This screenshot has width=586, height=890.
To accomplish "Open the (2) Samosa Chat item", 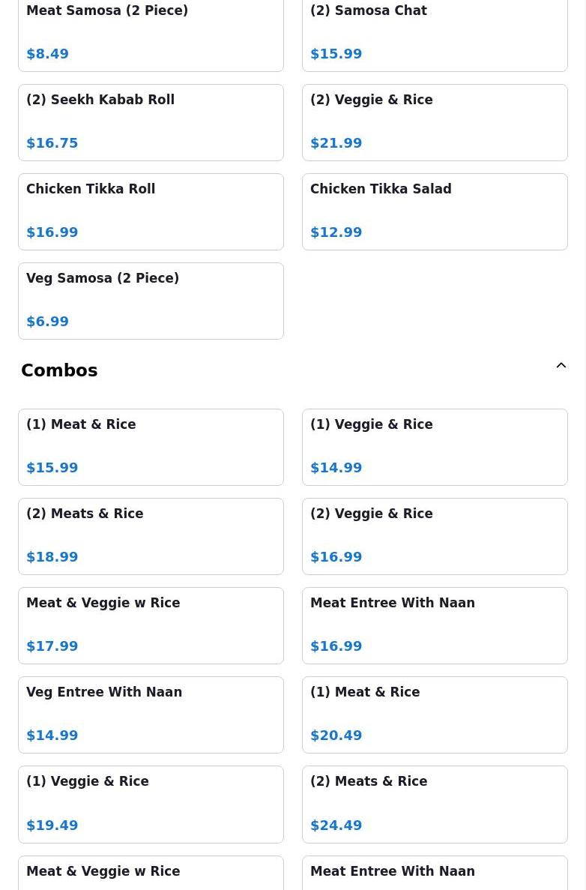I will coord(435,34).
